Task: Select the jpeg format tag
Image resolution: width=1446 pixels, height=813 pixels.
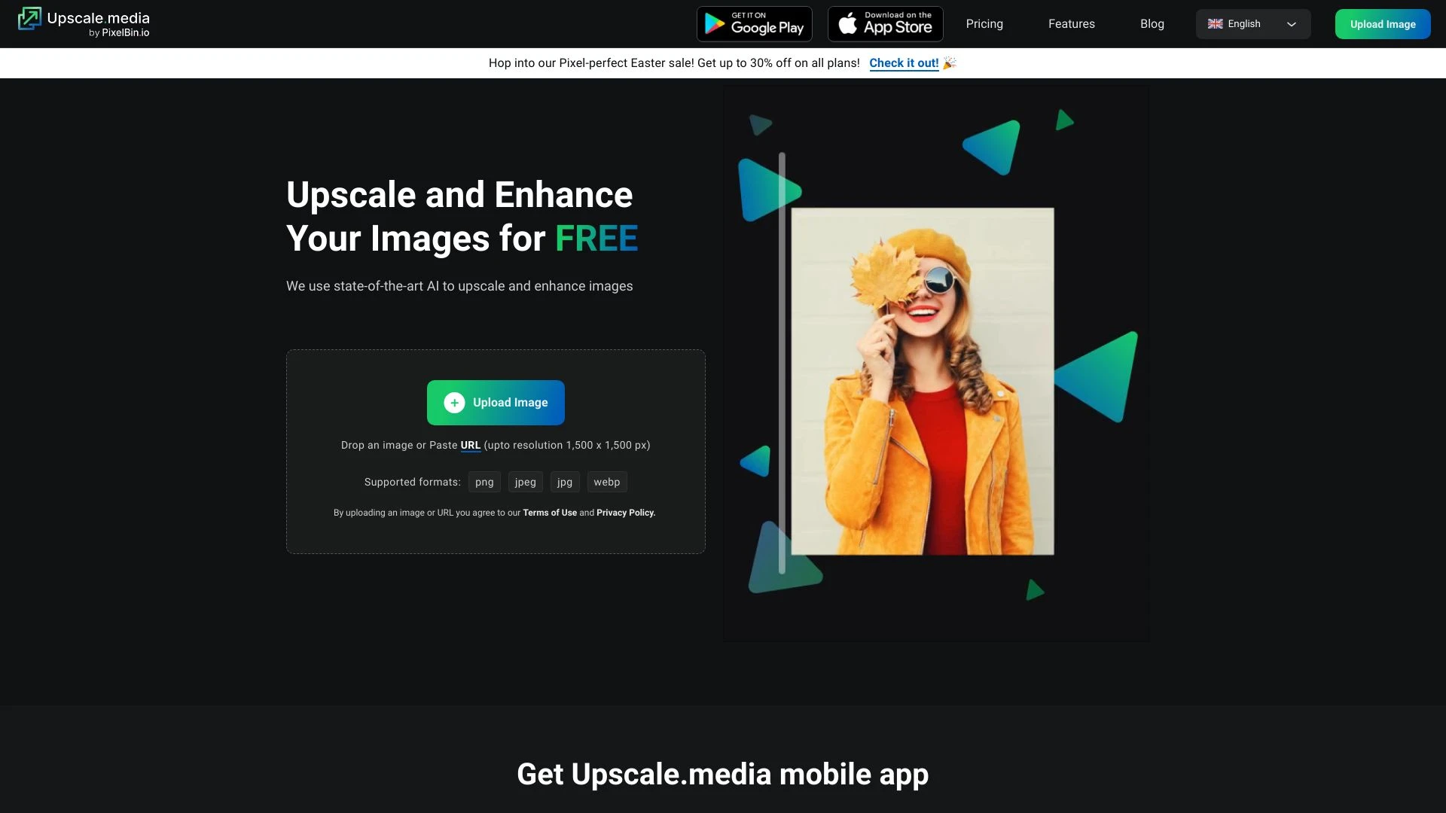Action: coord(525,482)
